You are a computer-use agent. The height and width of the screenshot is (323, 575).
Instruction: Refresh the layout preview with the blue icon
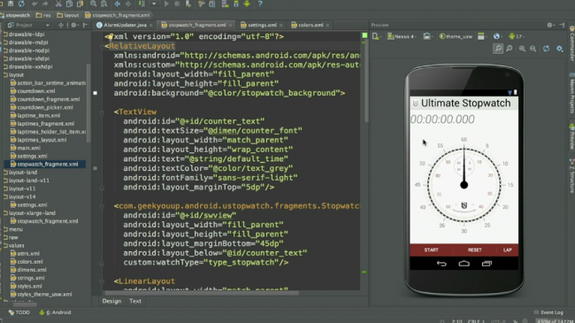(546, 49)
